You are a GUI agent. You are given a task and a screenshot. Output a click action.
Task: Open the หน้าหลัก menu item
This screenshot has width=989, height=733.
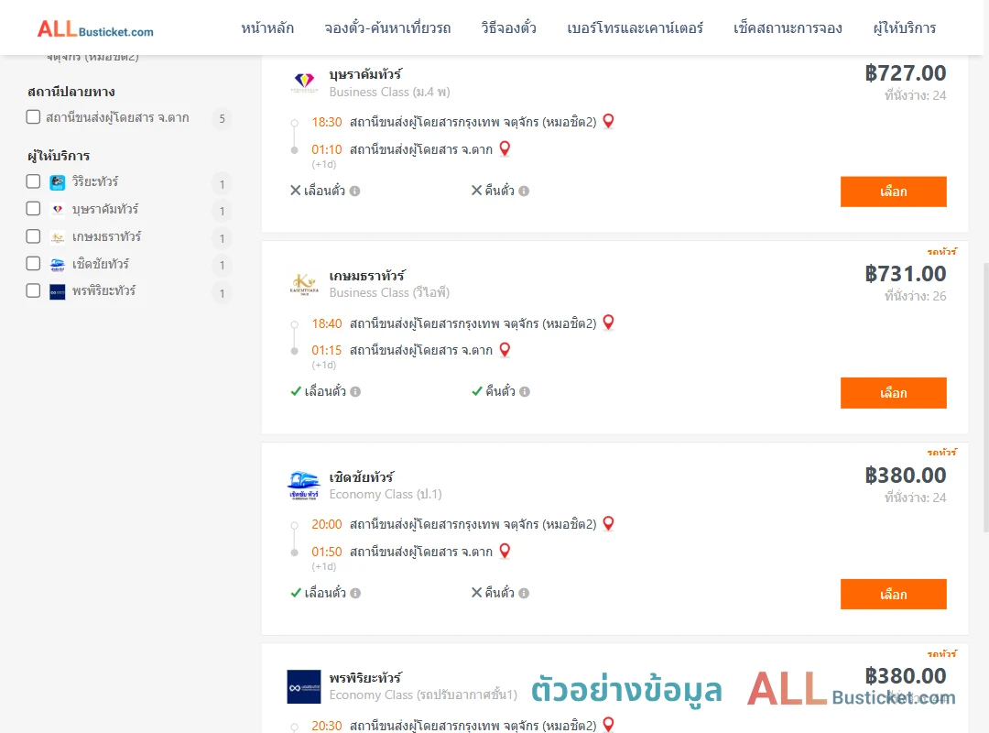pyautogui.click(x=267, y=28)
